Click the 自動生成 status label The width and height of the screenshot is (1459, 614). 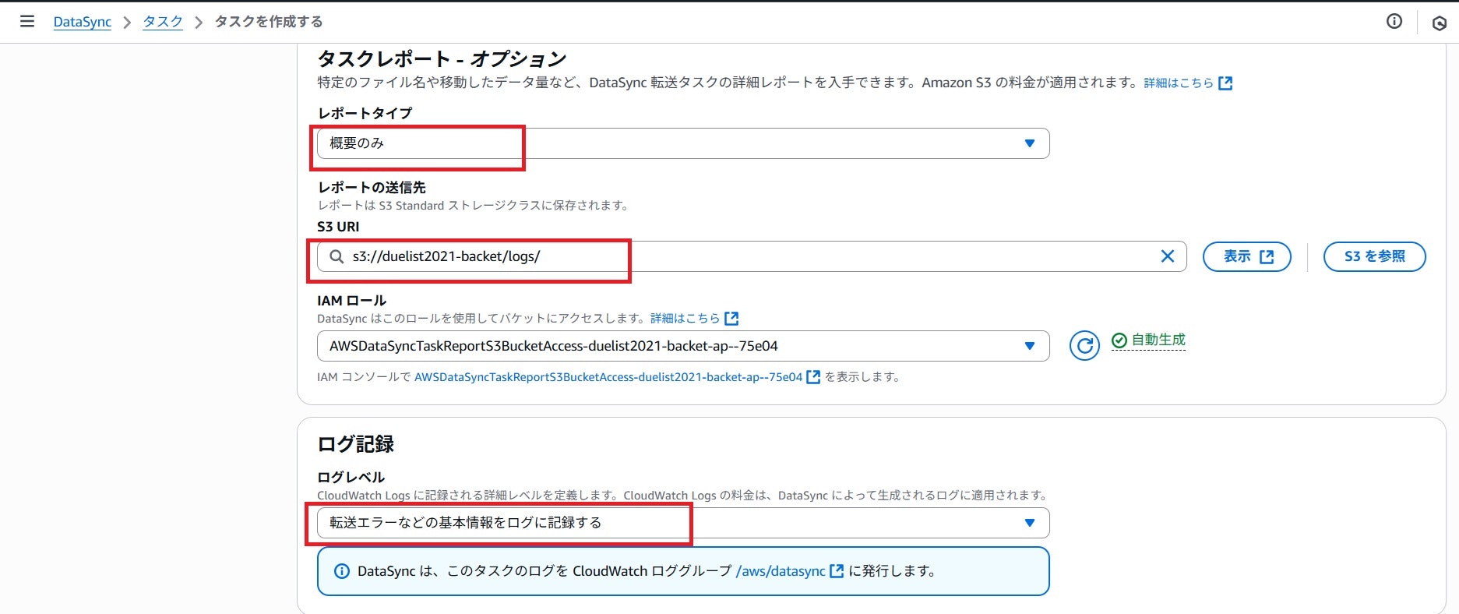tap(1149, 340)
